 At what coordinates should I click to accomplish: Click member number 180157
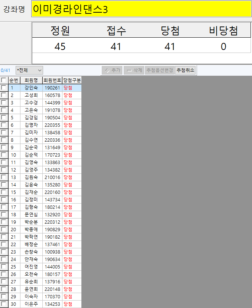(52, 274)
